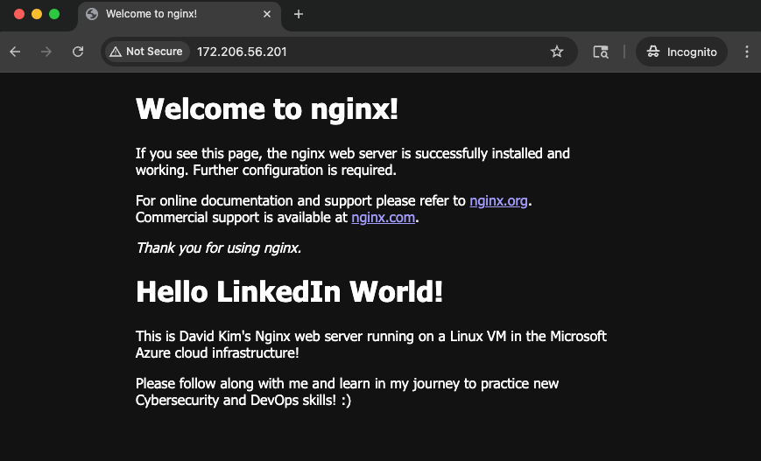Open the tab search icon beside the address bar
This screenshot has width=761, height=461.
point(601,52)
